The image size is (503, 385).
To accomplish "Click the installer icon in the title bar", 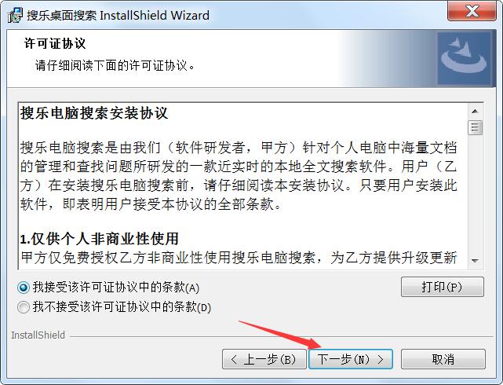I will 15,15.
